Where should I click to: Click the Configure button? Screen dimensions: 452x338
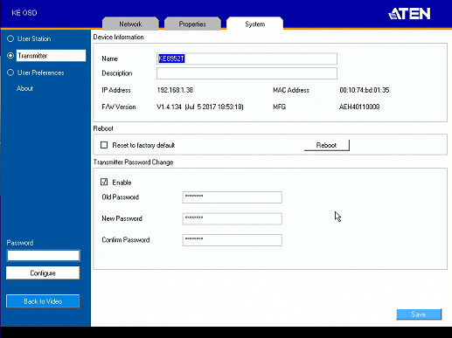click(x=43, y=273)
